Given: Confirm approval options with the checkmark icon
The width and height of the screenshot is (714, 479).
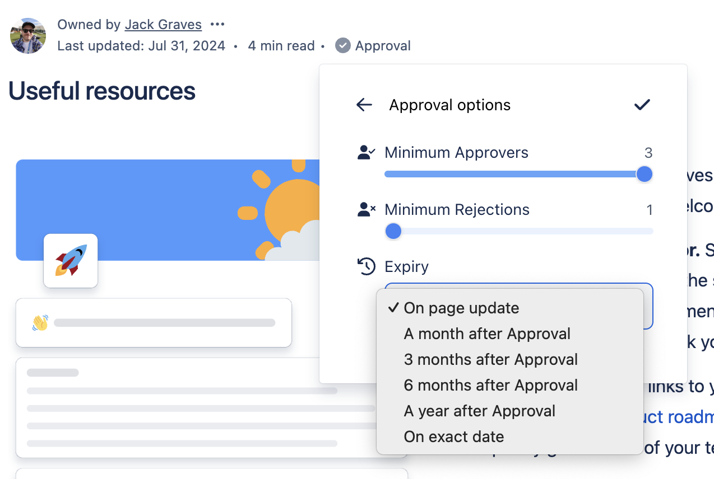Looking at the screenshot, I should [x=642, y=105].
